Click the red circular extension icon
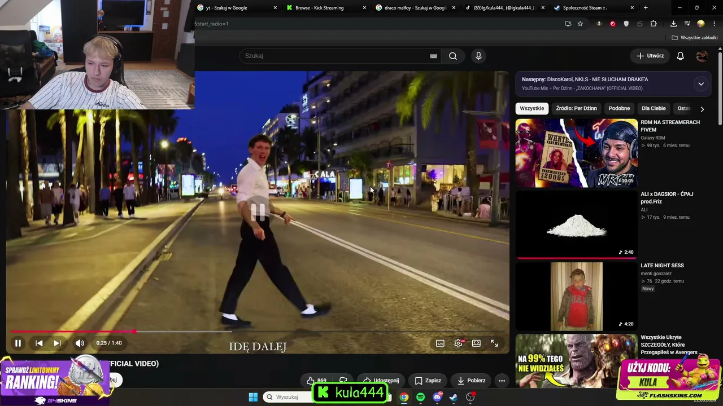The height and width of the screenshot is (406, 723). pos(612,24)
